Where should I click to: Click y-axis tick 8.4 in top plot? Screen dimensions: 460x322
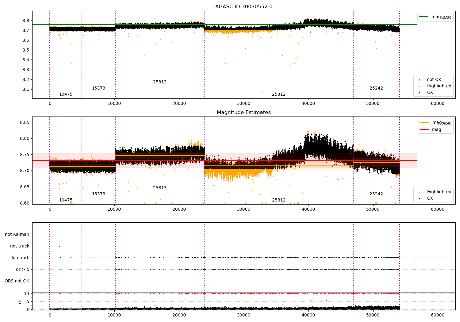click(x=26, y=60)
